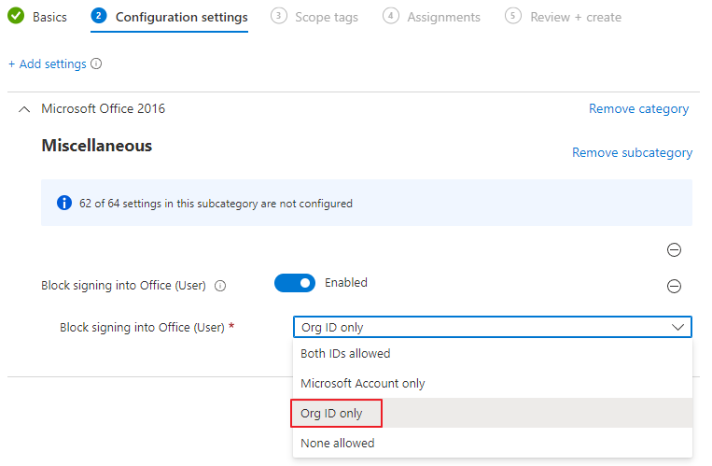The height and width of the screenshot is (466, 712).
Task: Select None allowed option
Action: tap(493, 443)
